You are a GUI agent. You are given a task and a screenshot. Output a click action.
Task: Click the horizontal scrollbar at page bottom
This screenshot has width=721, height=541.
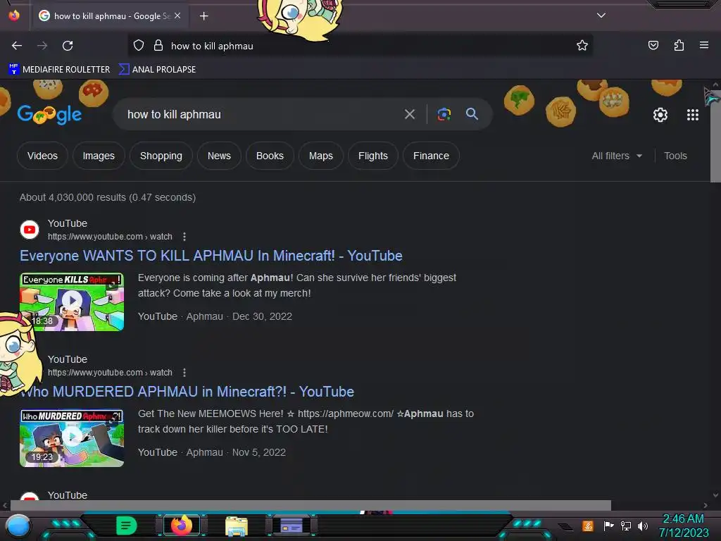[x=311, y=505]
